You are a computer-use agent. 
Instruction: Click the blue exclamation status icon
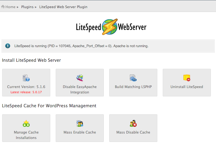8,46
